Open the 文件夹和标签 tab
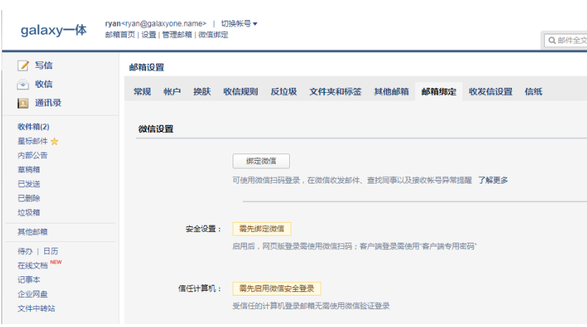Viewport: 587px width, 327px height. point(335,92)
